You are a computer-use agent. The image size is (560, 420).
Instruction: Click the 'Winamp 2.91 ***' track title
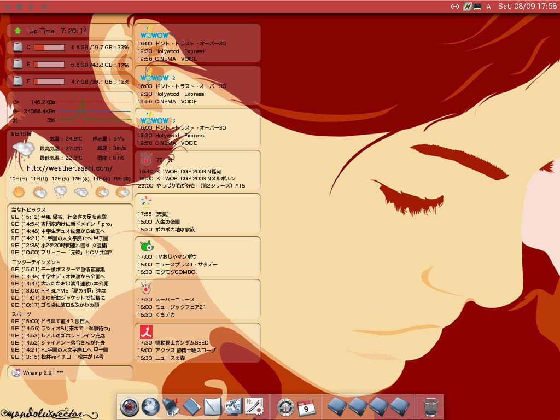(x=43, y=372)
